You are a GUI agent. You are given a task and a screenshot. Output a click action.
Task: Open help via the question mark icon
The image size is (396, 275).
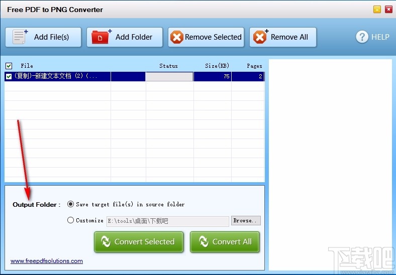[x=362, y=37]
